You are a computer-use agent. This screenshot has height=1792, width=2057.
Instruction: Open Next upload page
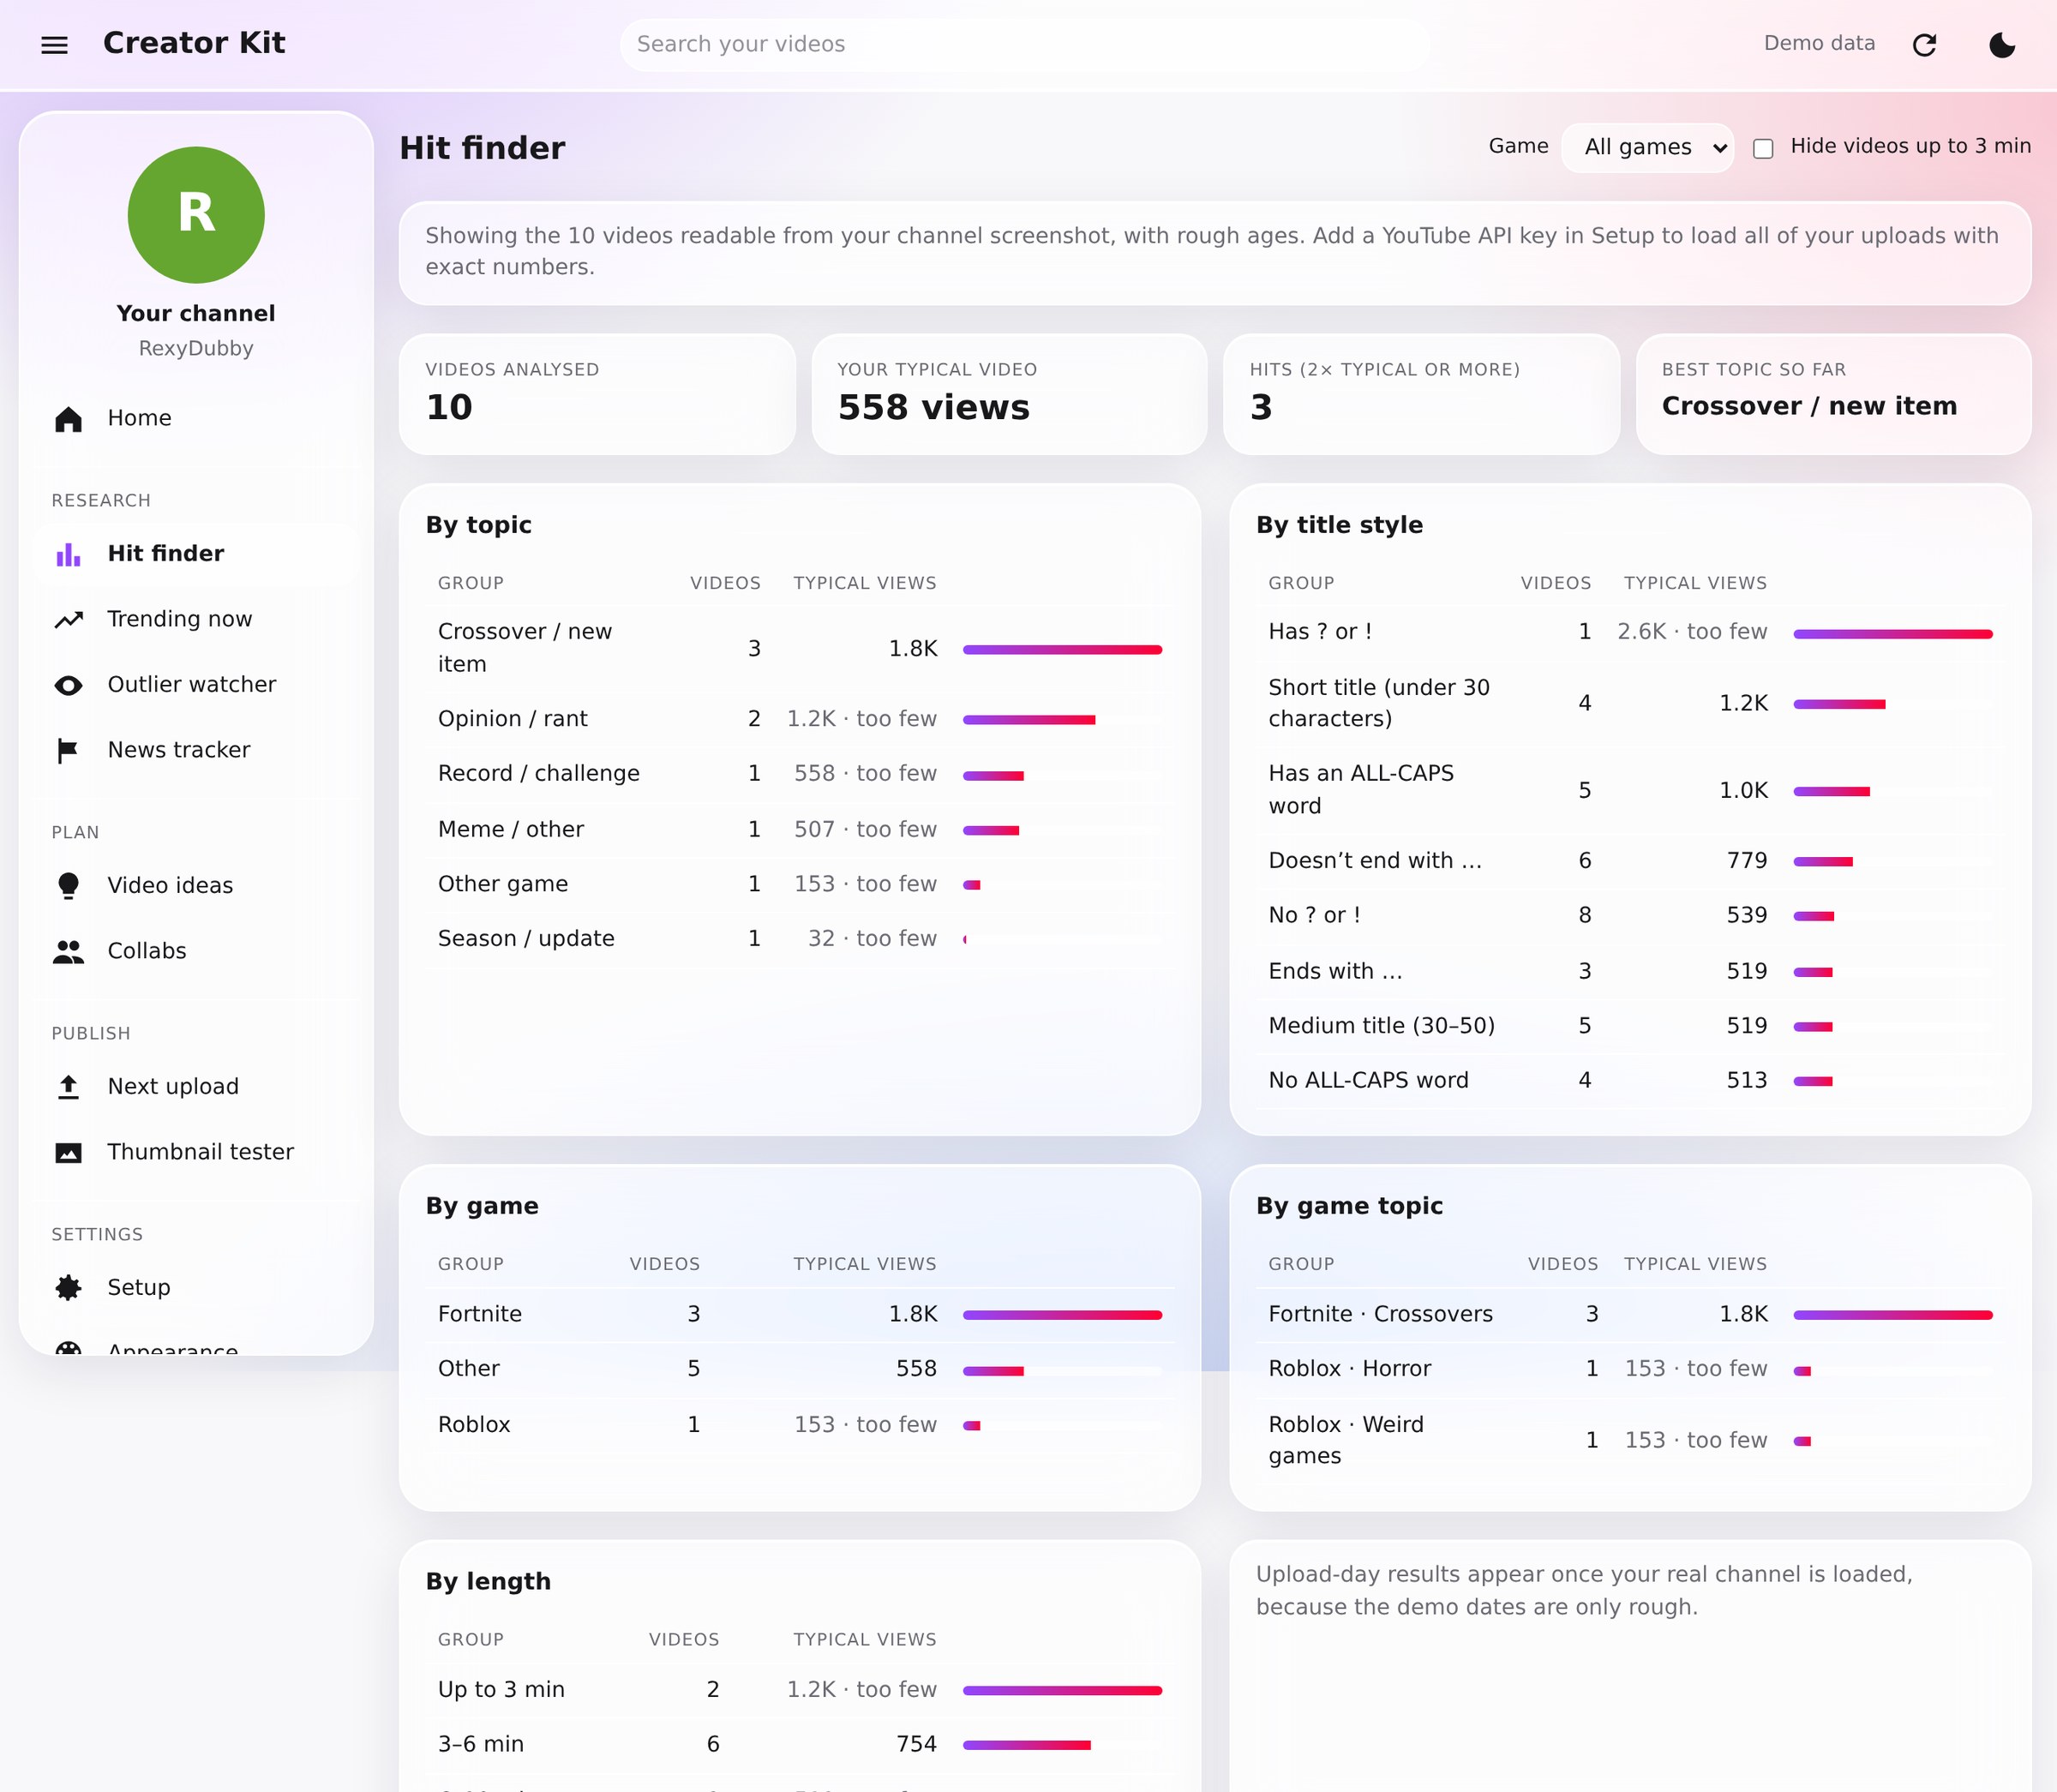(196, 1086)
